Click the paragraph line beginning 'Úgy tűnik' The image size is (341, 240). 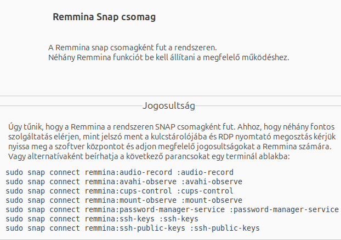click(172, 127)
